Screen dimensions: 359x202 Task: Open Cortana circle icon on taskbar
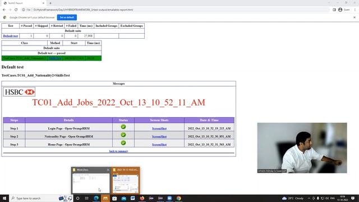pos(77,198)
